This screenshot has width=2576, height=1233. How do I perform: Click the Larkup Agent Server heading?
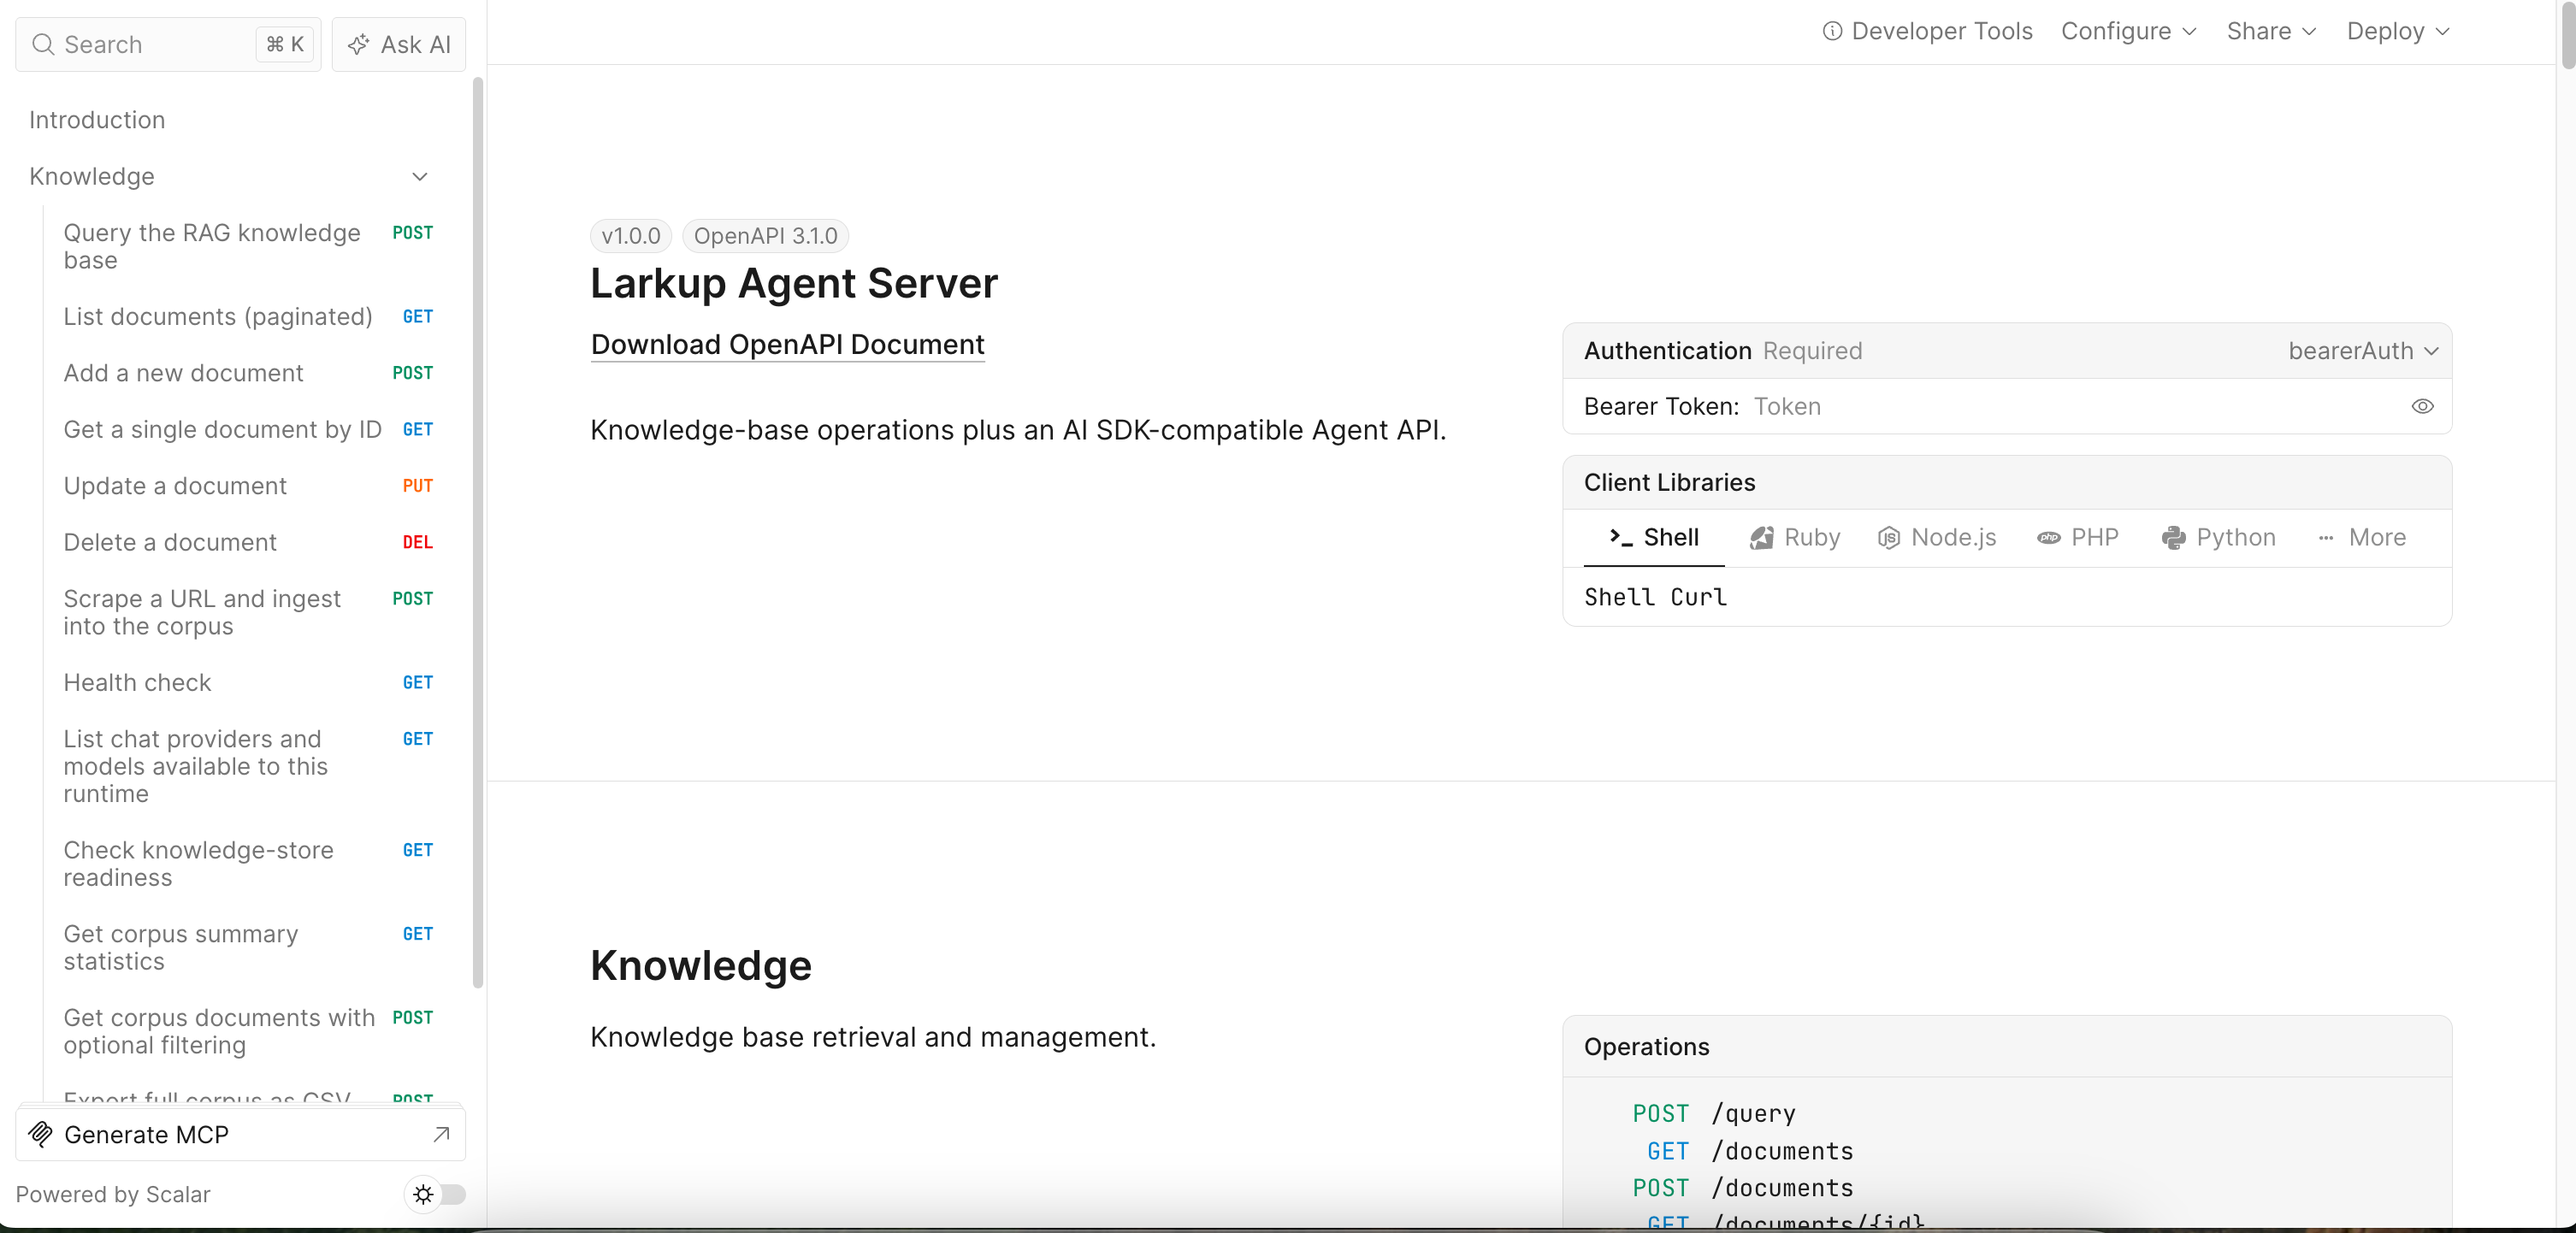pyautogui.click(x=794, y=283)
